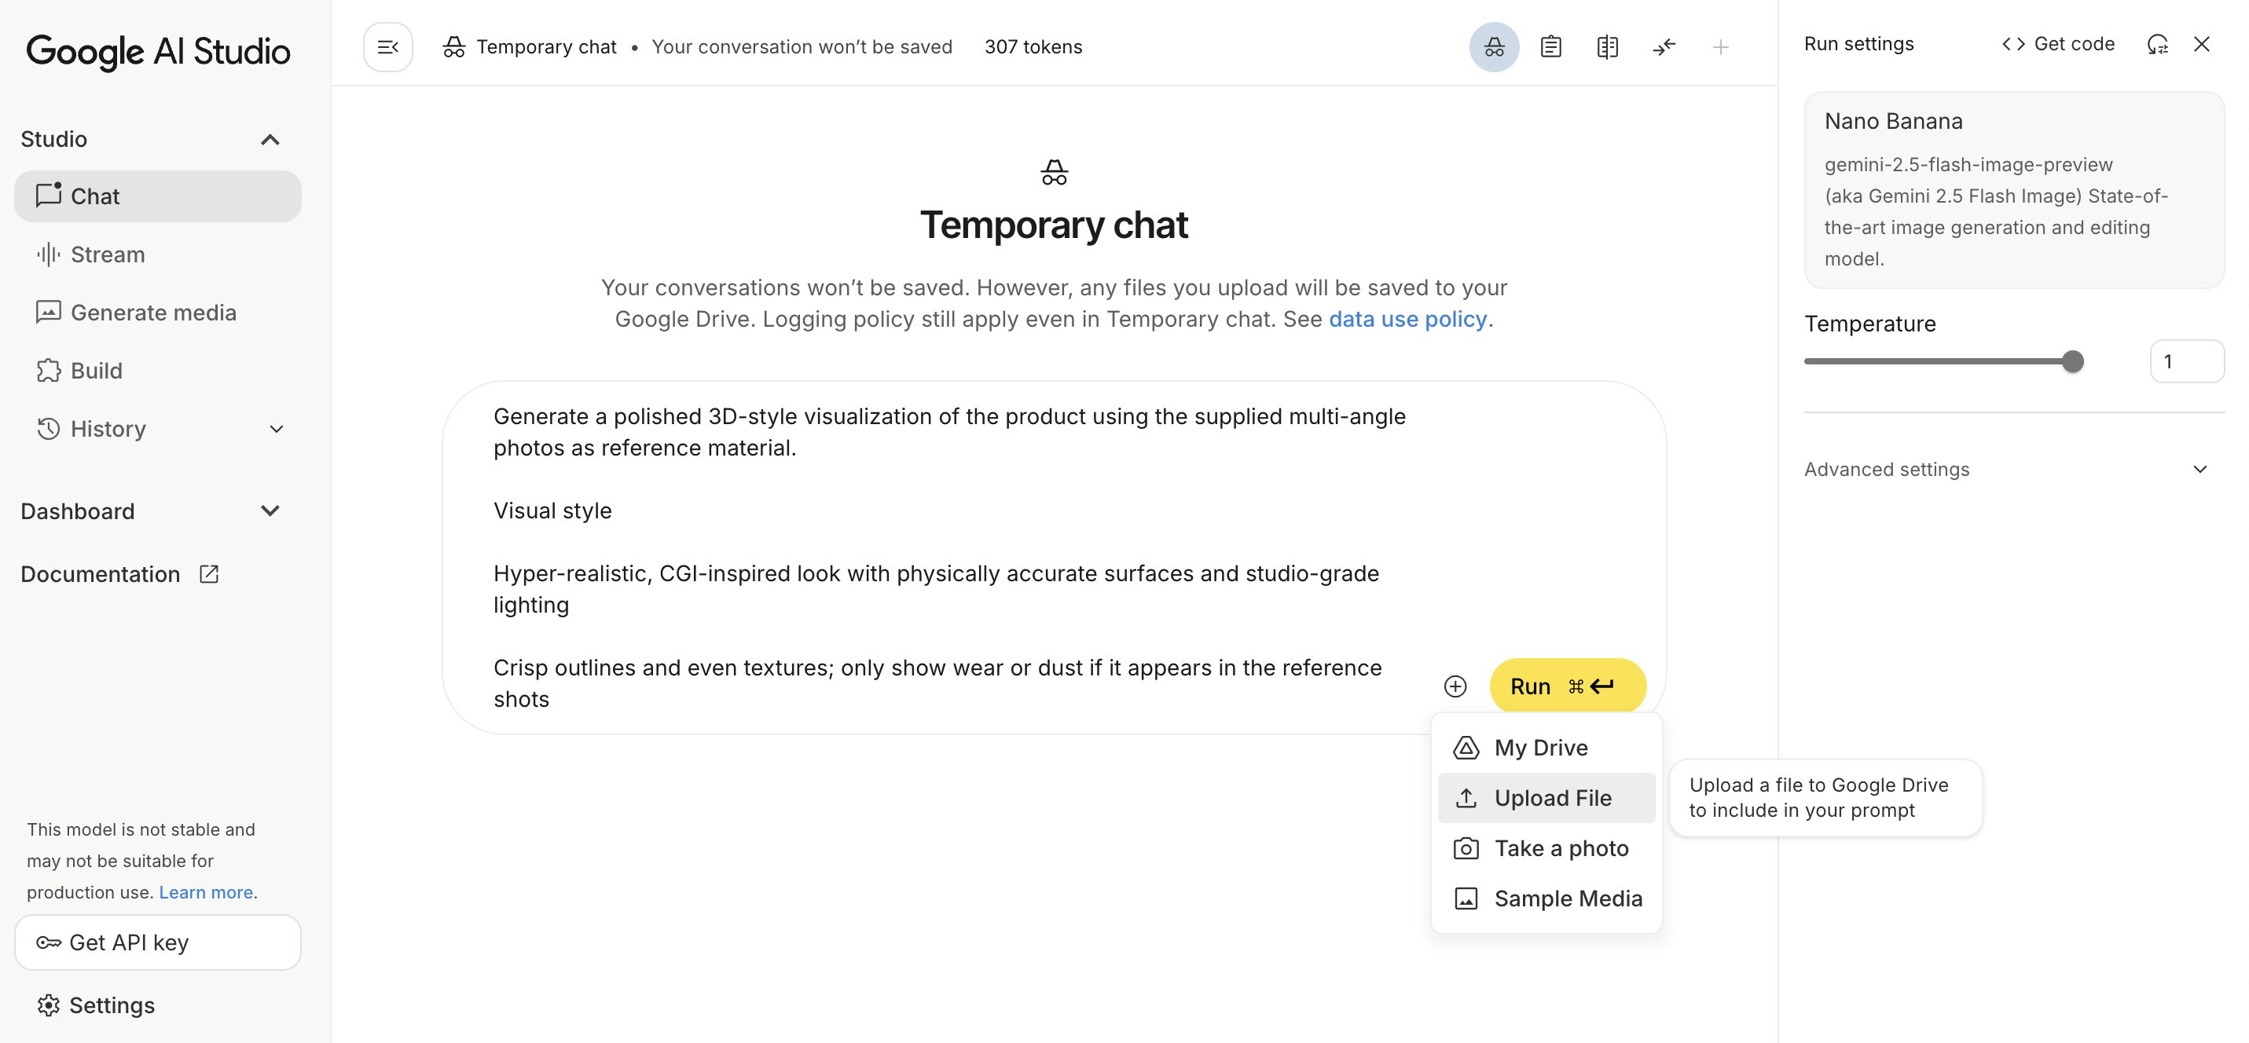This screenshot has width=2249, height=1043.
Task: Click the Google Drive icon in the menu
Action: pyautogui.click(x=1466, y=748)
